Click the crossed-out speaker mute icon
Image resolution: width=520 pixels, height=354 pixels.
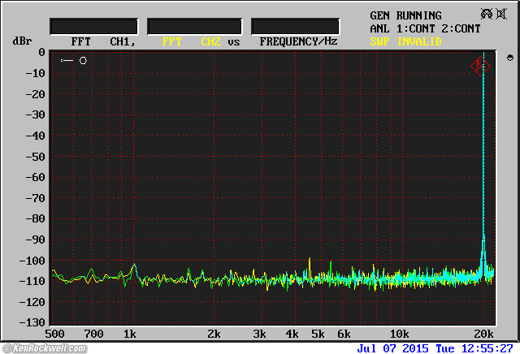click(501, 14)
